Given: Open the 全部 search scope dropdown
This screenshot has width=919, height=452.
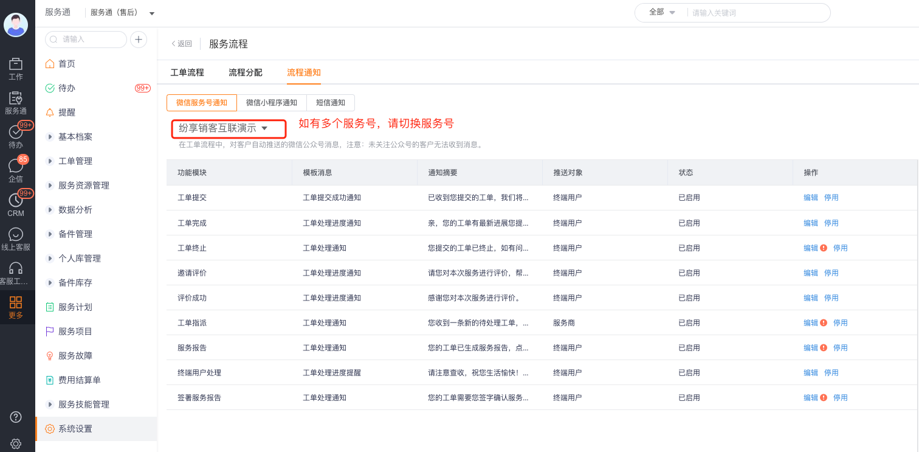Looking at the screenshot, I should click(662, 12).
